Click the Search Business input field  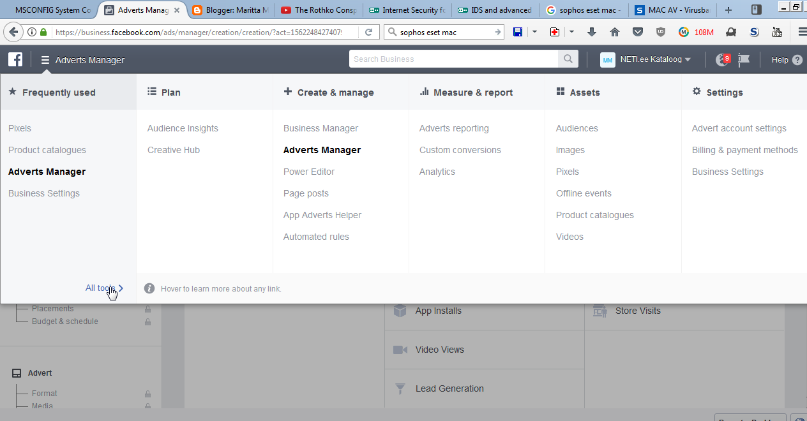tap(453, 59)
